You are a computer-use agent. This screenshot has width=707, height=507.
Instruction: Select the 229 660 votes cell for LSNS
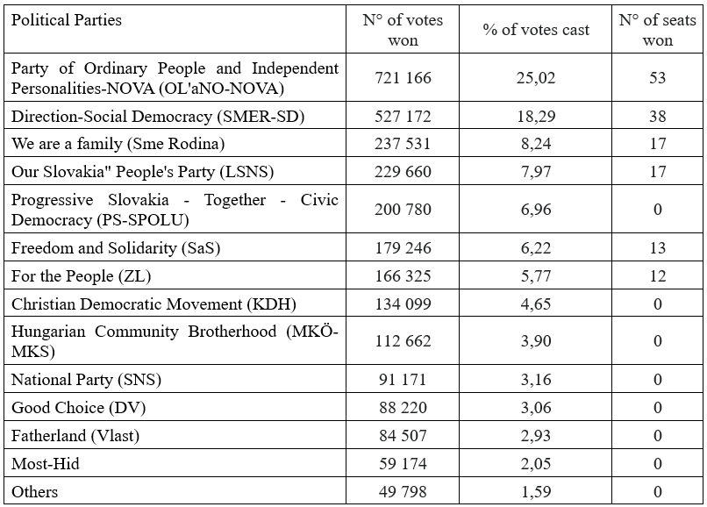point(403,171)
